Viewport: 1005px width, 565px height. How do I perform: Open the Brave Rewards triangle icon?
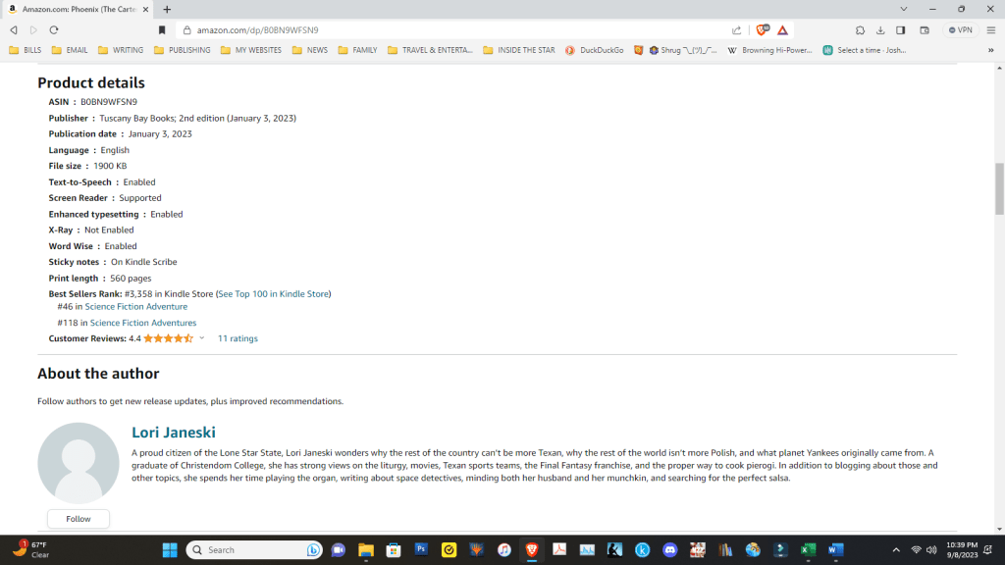(x=782, y=30)
